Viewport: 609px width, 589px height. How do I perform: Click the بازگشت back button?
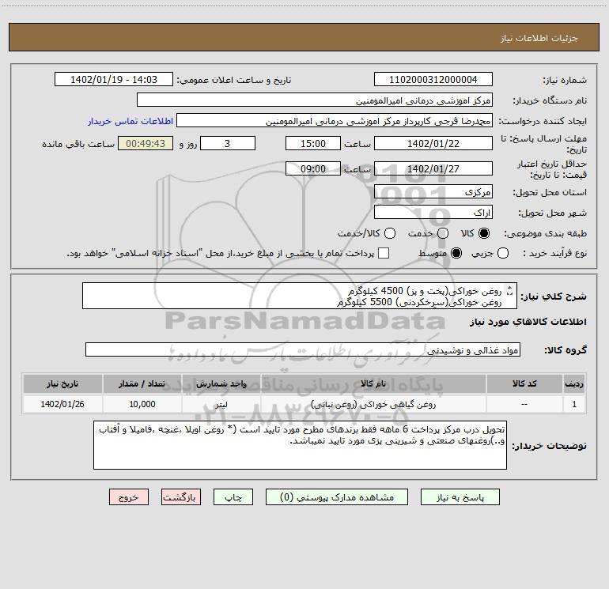181,497
